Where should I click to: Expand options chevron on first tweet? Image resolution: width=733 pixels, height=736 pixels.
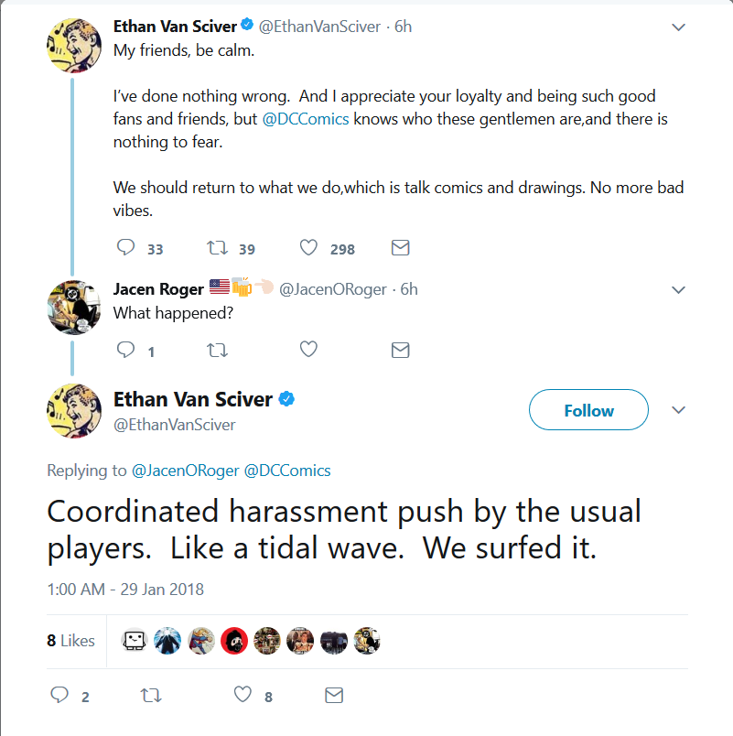tap(679, 27)
